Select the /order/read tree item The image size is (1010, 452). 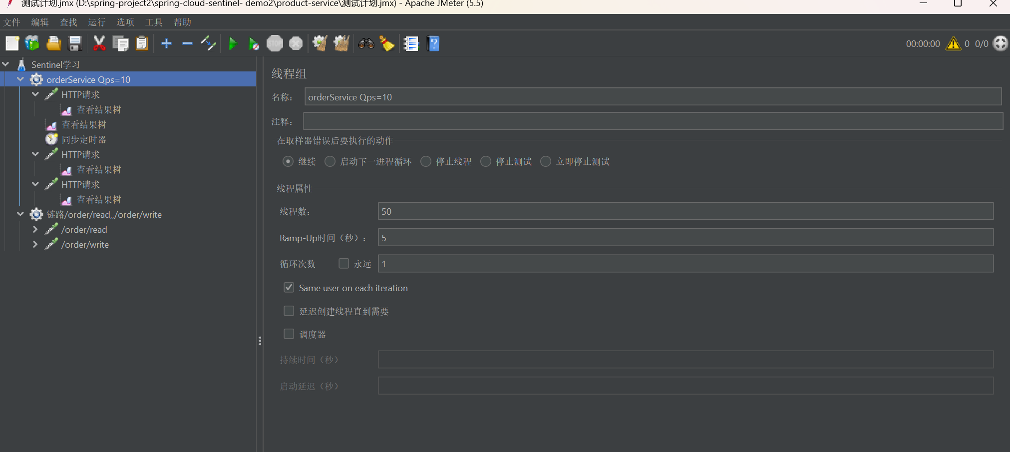(84, 229)
